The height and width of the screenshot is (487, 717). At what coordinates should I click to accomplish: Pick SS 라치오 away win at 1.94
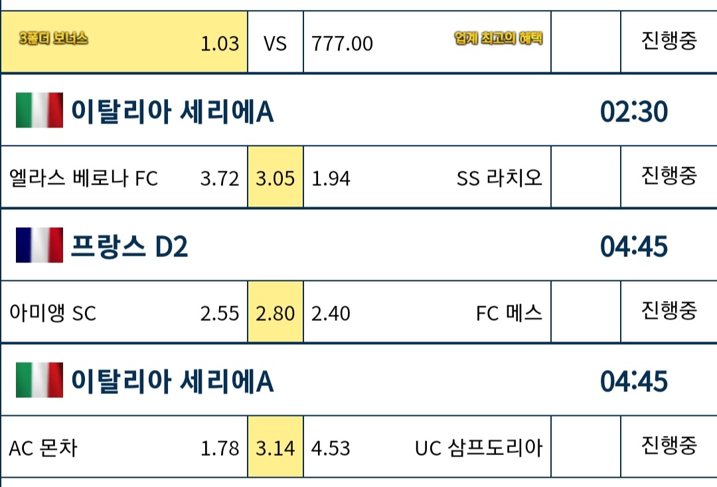pyautogui.click(x=427, y=177)
